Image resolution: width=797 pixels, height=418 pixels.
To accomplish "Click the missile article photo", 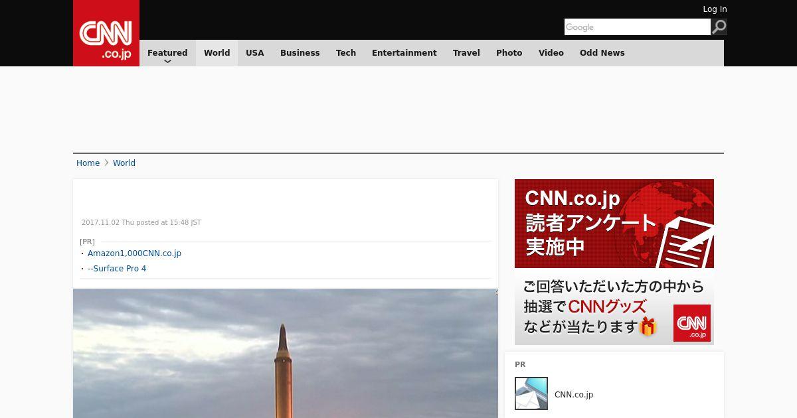I will [x=286, y=353].
